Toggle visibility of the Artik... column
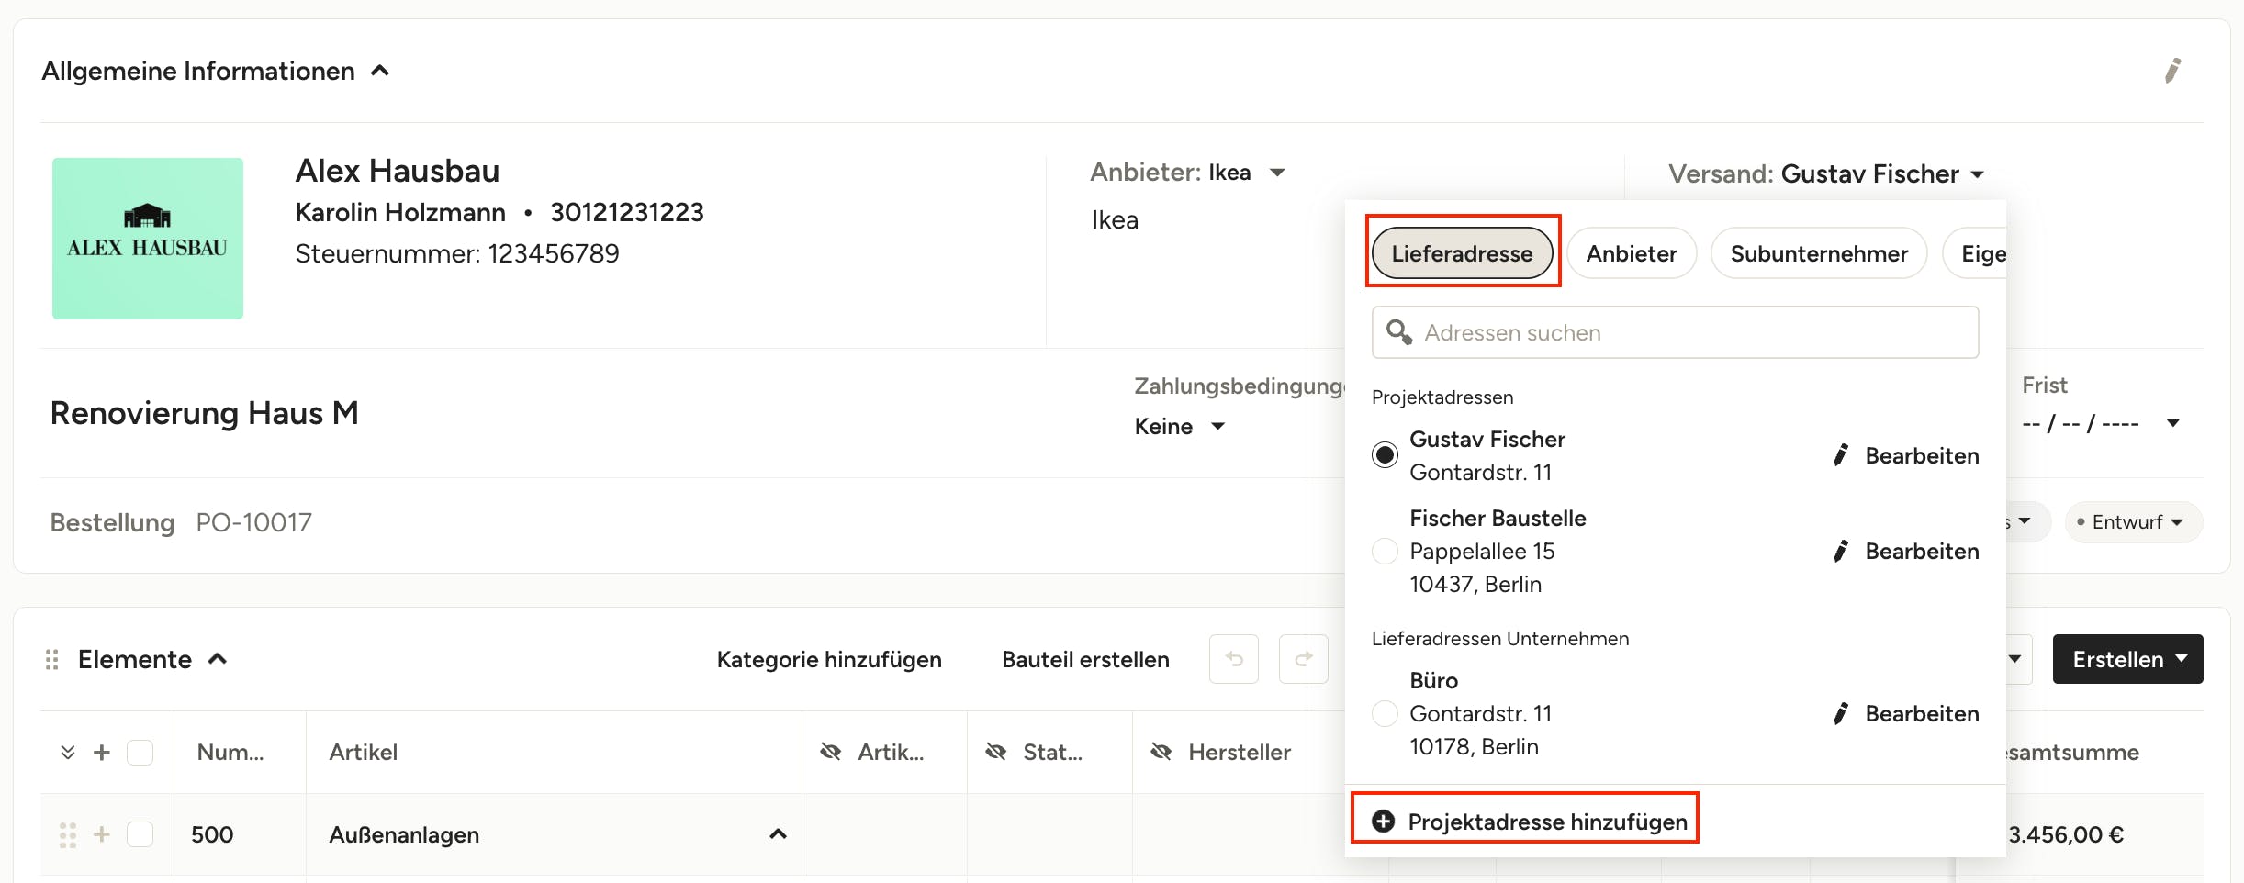 click(x=830, y=753)
